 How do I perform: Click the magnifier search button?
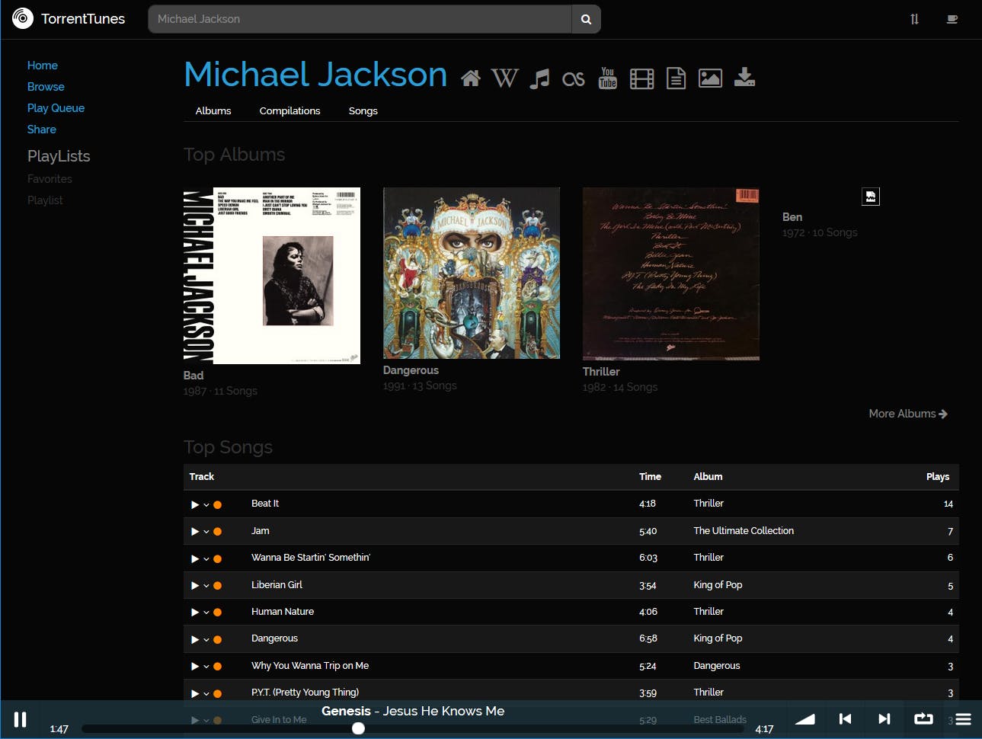click(586, 19)
